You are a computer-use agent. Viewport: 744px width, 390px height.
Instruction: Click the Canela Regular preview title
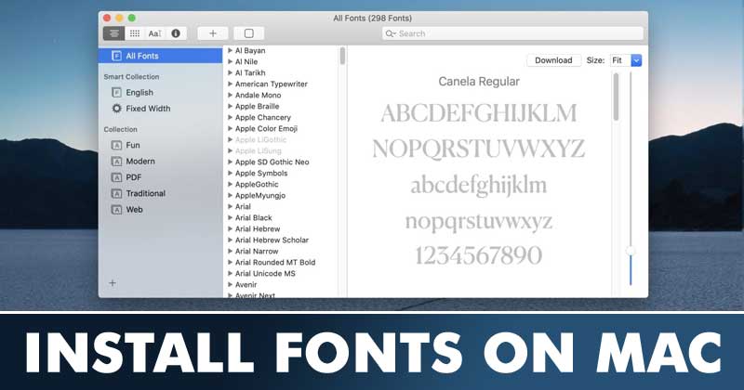(479, 82)
